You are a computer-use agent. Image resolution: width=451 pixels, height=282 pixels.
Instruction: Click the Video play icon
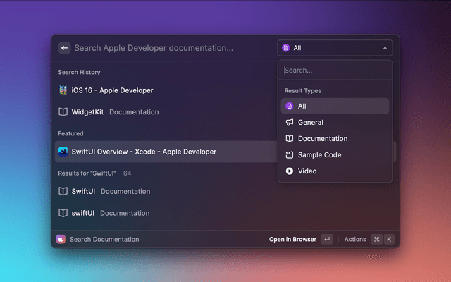(x=289, y=171)
